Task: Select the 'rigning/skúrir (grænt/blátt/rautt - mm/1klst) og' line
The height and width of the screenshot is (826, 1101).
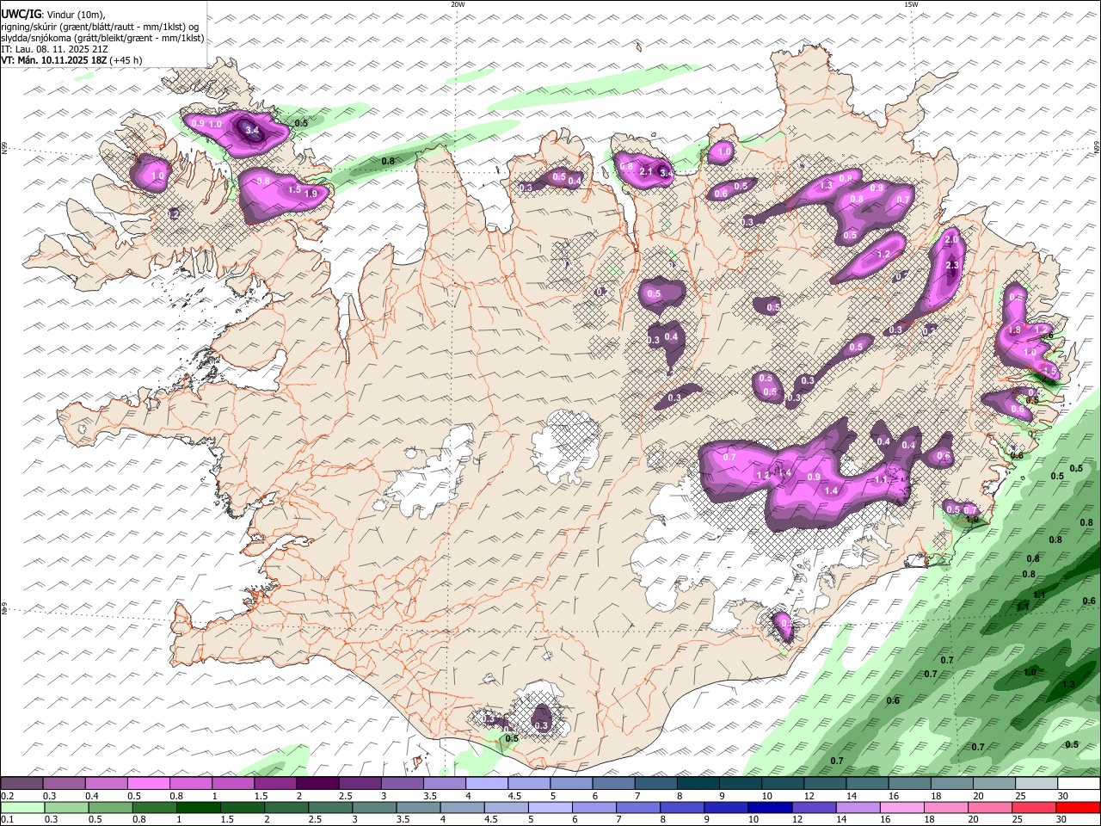Action: [x=101, y=27]
